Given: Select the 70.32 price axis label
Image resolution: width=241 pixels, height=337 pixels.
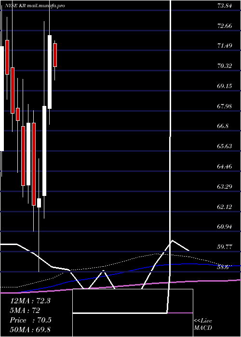Looking at the screenshot, I should tap(225, 66).
